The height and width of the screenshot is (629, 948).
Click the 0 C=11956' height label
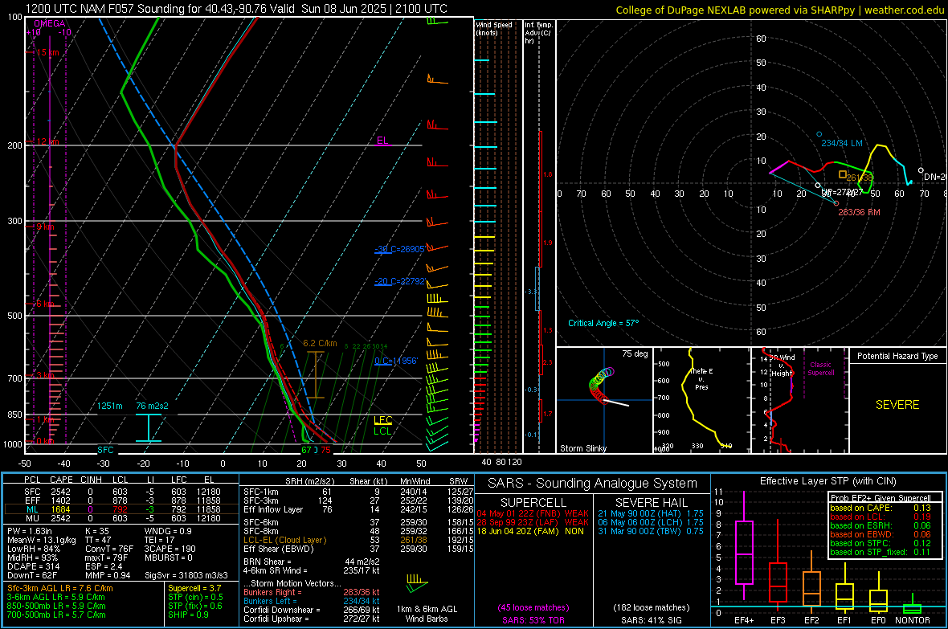point(396,361)
